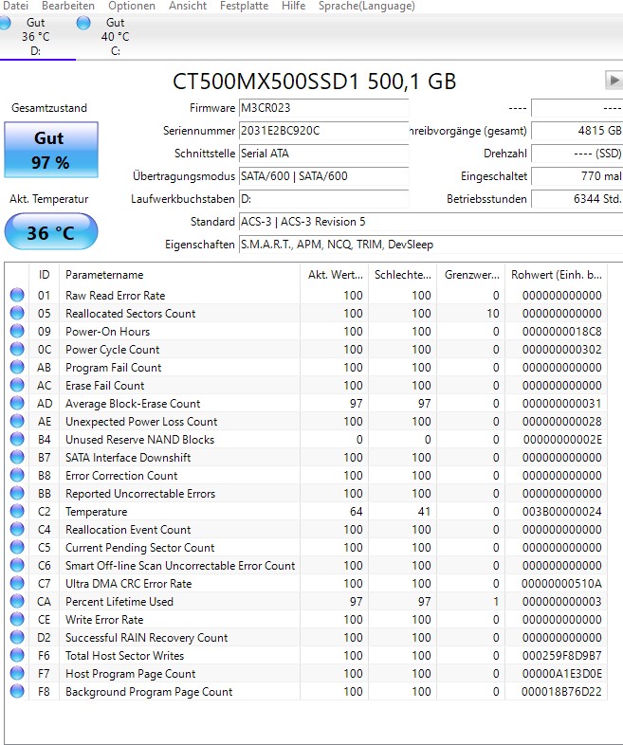Image resolution: width=623 pixels, height=745 pixels.
Task: Click status icon for Error Correction Count
Action: pos(17,476)
